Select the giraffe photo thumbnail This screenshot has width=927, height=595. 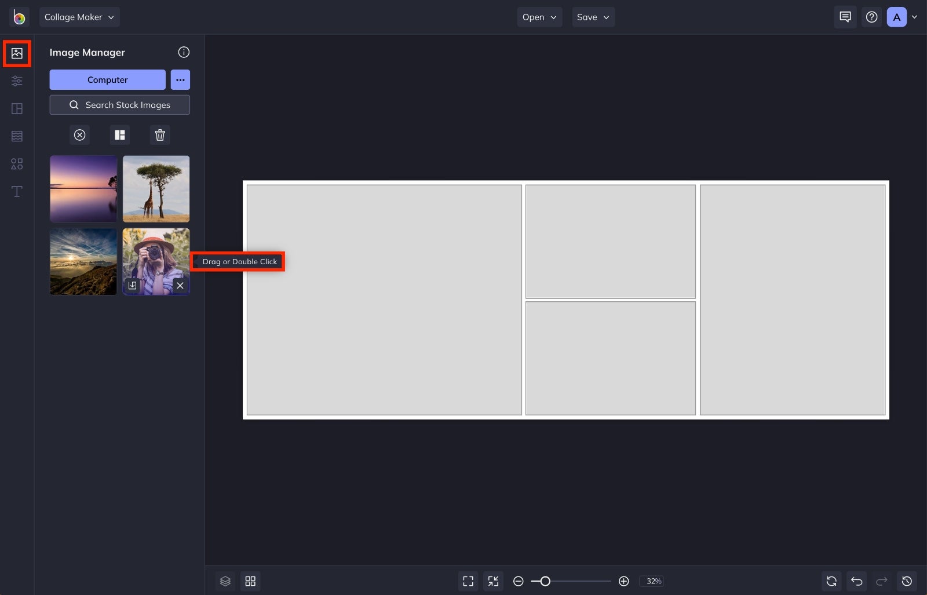tap(156, 189)
